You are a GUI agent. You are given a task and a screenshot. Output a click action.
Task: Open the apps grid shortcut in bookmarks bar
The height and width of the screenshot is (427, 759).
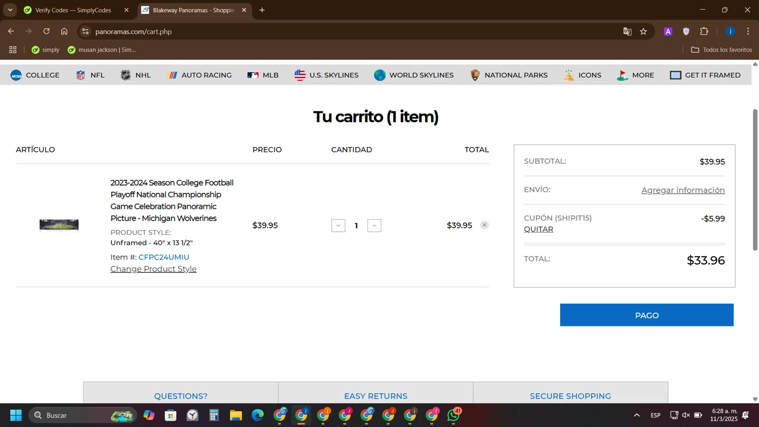(13, 50)
